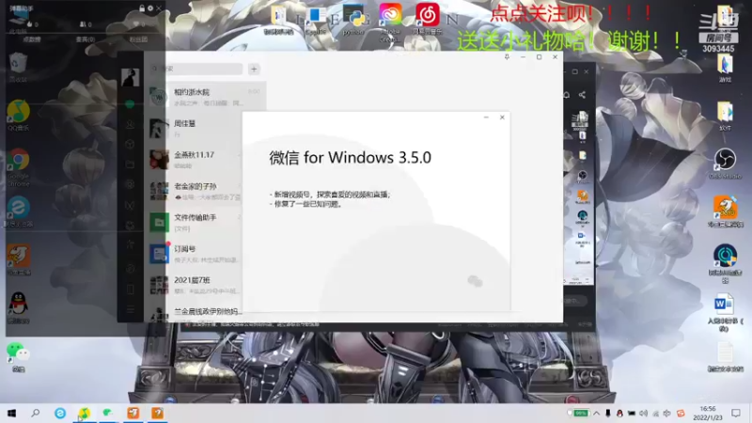Toggle the lock icon in 弹幕助手 panel
Viewport: 752px width, 423px height.
click(x=142, y=8)
